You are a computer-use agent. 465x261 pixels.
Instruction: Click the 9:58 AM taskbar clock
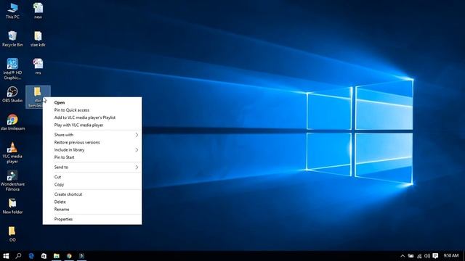451,256
